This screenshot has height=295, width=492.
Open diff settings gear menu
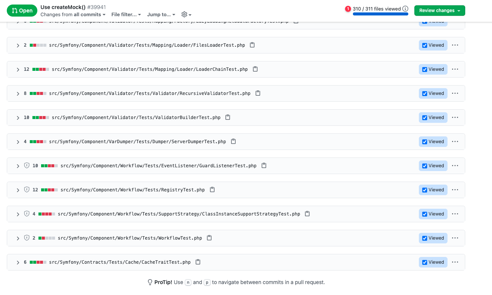[x=186, y=14]
